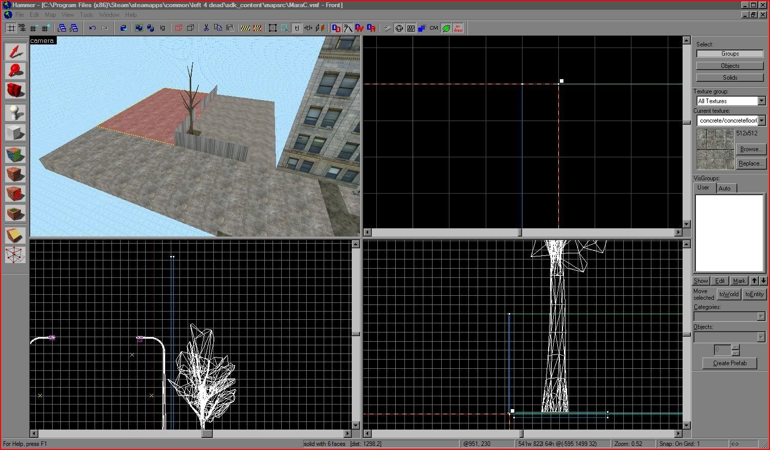Switch to the Auto VisGroups tab
This screenshot has height=450, width=770.
click(x=724, y=188)
